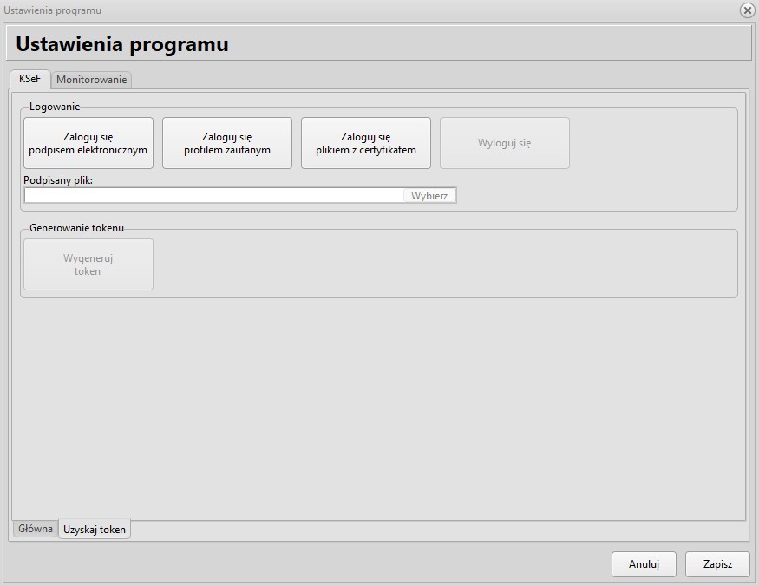Close the Ustawienia programu window

(x=747, y=10)
